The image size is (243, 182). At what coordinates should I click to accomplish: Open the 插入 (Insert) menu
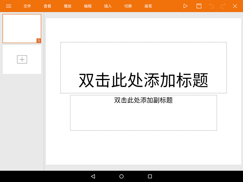pyautogui.click(x=108, y=6)
